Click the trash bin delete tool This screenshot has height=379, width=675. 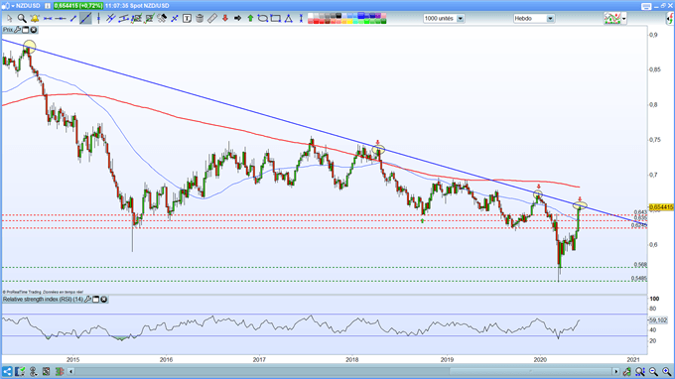point(200,19)
